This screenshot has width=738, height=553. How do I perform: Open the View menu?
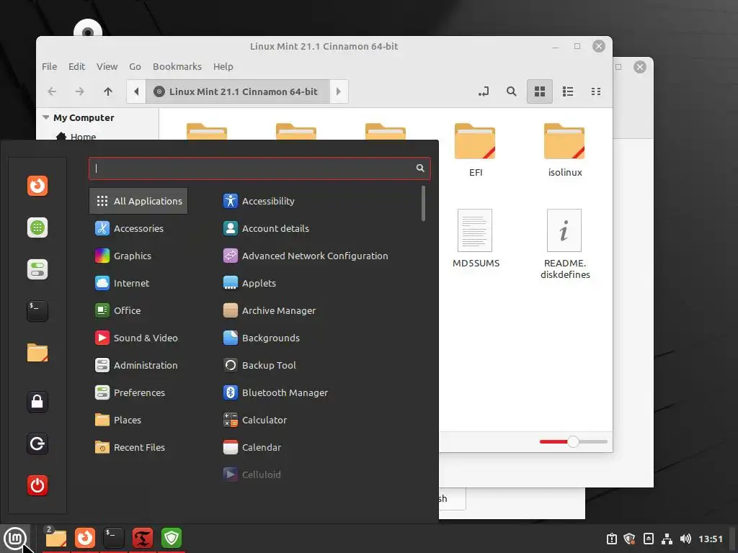[107, 66]
